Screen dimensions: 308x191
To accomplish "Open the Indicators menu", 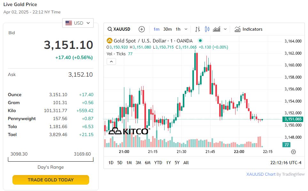I will [249, 29].
